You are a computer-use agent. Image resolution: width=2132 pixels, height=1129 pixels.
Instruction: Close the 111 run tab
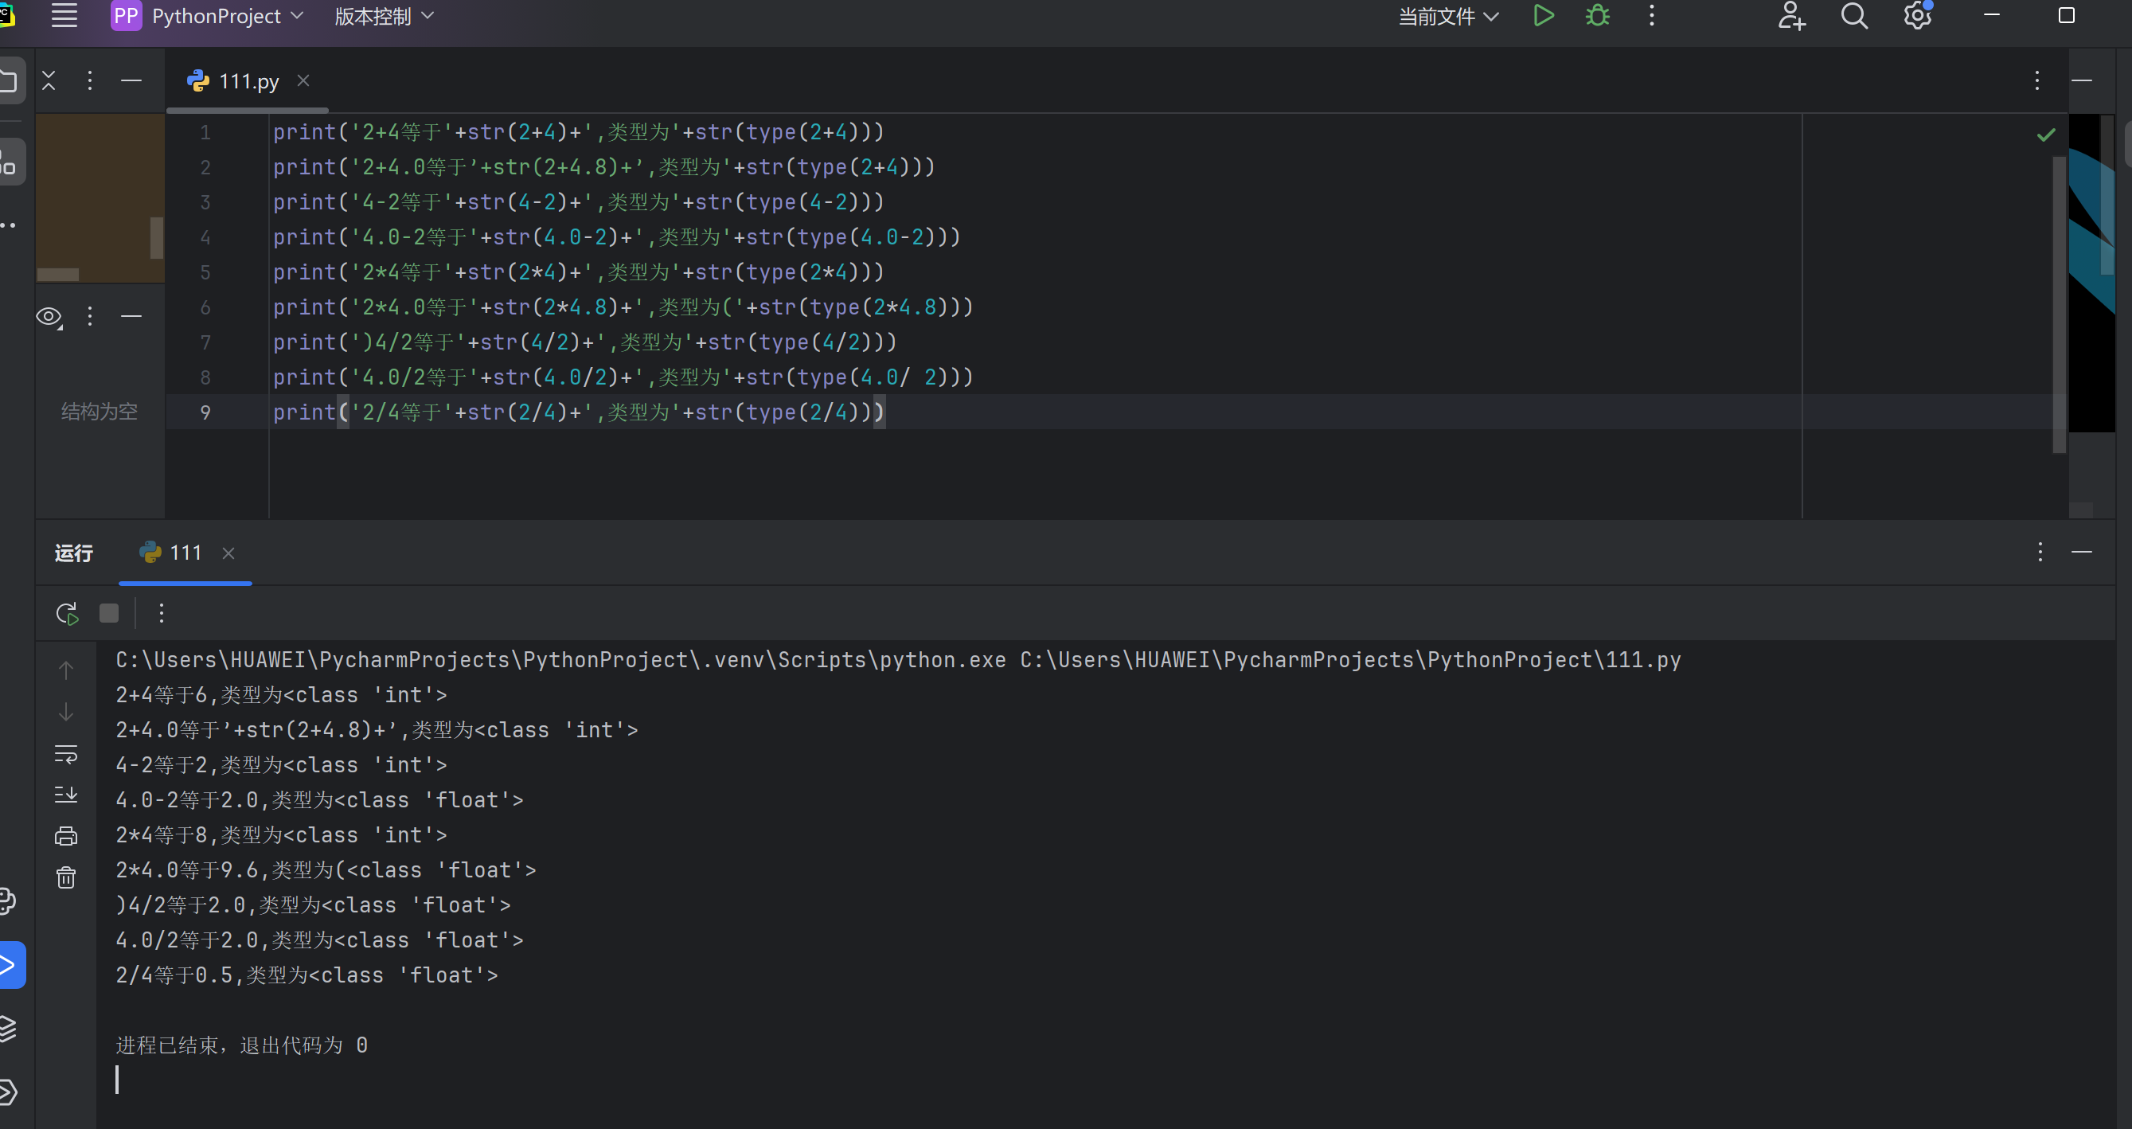228,553
